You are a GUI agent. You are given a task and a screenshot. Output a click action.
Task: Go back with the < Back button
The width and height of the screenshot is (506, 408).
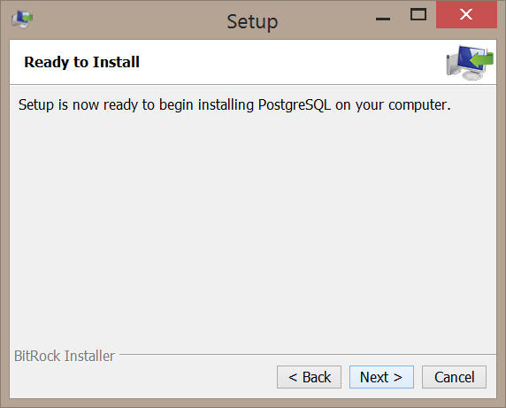click(x=309, y=377)
